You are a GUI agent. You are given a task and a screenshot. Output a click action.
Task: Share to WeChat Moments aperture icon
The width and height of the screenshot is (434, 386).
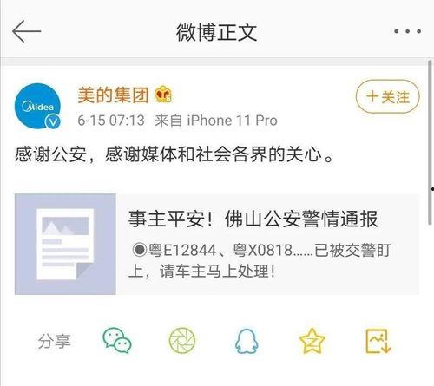(x=182, y=340)
